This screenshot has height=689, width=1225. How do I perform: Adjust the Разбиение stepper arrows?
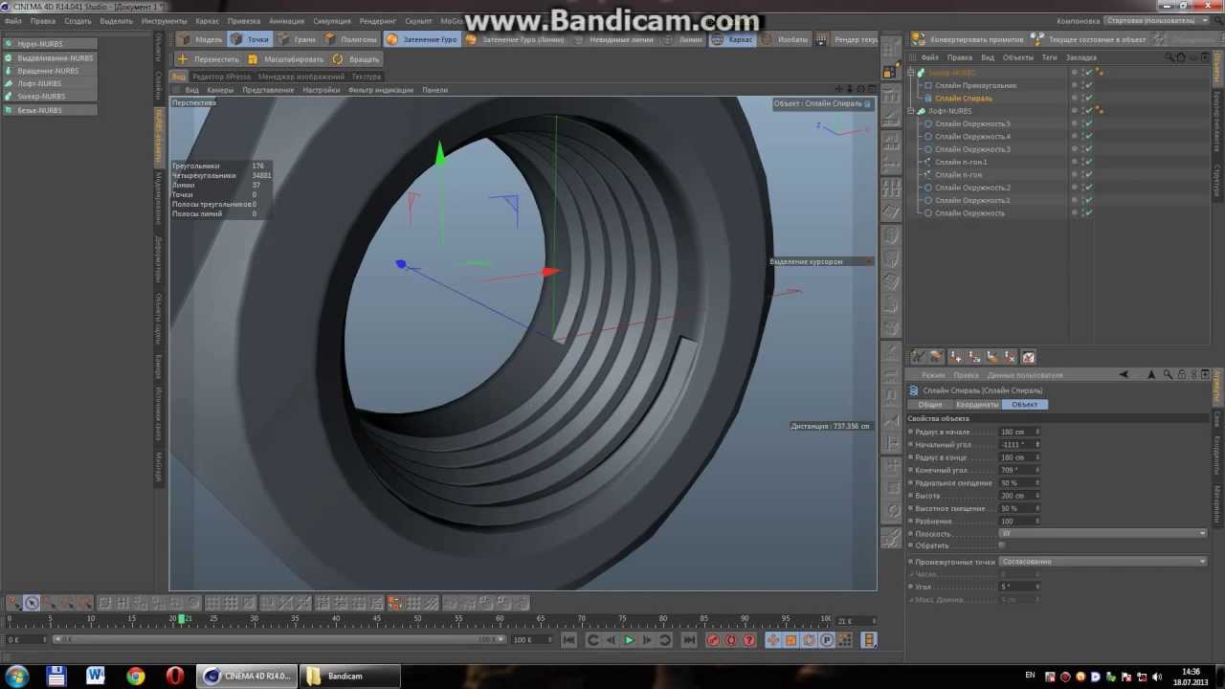point(1037,522)
